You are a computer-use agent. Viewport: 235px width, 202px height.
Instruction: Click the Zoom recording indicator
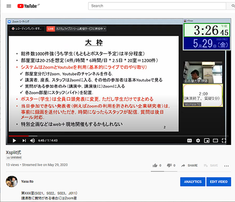click(27, 29)
